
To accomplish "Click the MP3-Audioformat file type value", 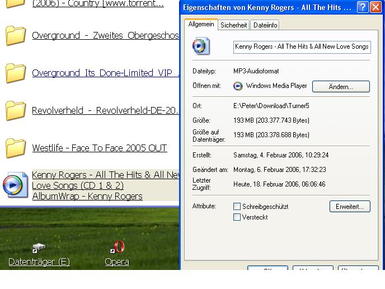I will (256, 71).
